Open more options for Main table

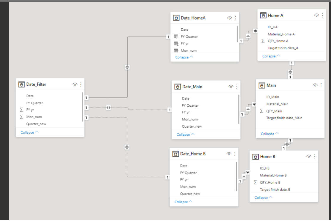(321, 85)
